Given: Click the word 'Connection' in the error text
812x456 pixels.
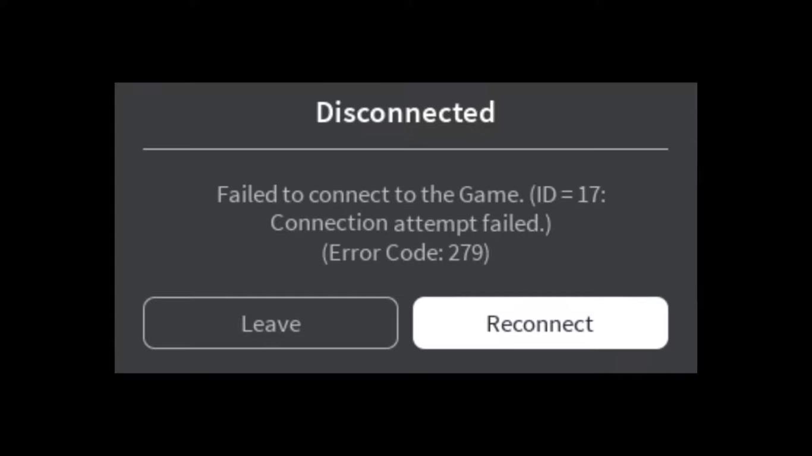Looking at the screenshot, I should click(x=329, y=224).
